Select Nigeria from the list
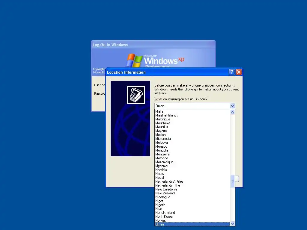 point(192,205)
